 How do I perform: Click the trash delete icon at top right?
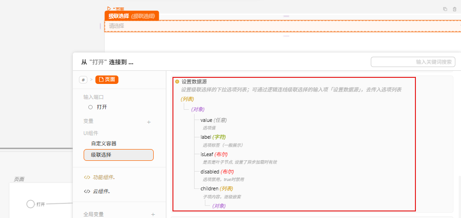[x=454, y=9]
